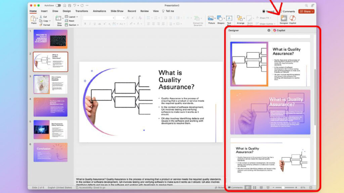344x193 pixels.
Task: Toggle the AutoSave switch
Action: pos(58,6)
